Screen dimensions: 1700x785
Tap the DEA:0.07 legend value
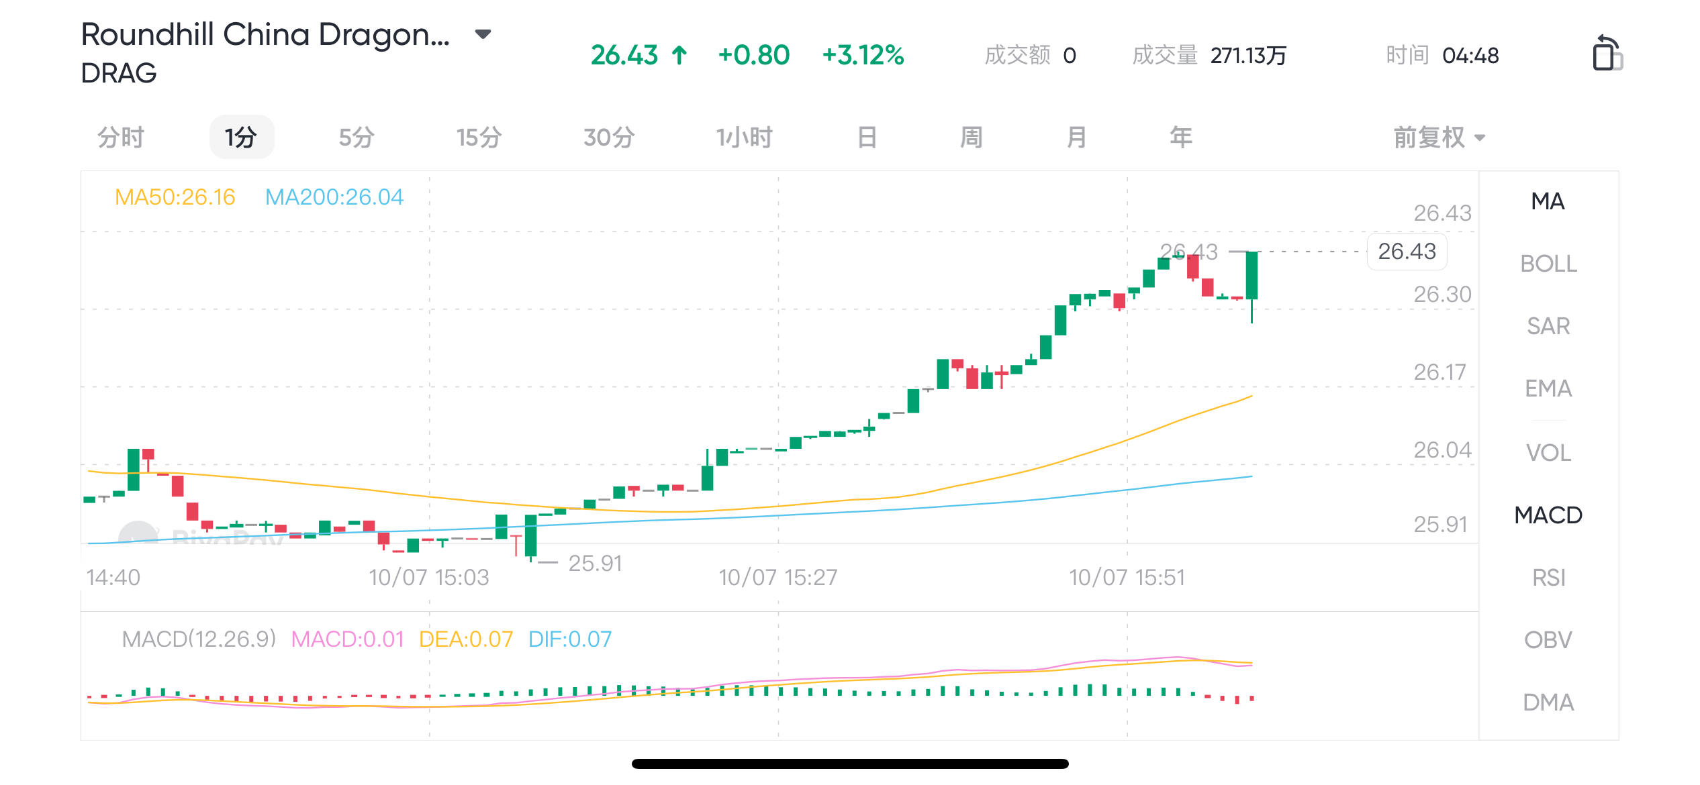tap(466, 639)
